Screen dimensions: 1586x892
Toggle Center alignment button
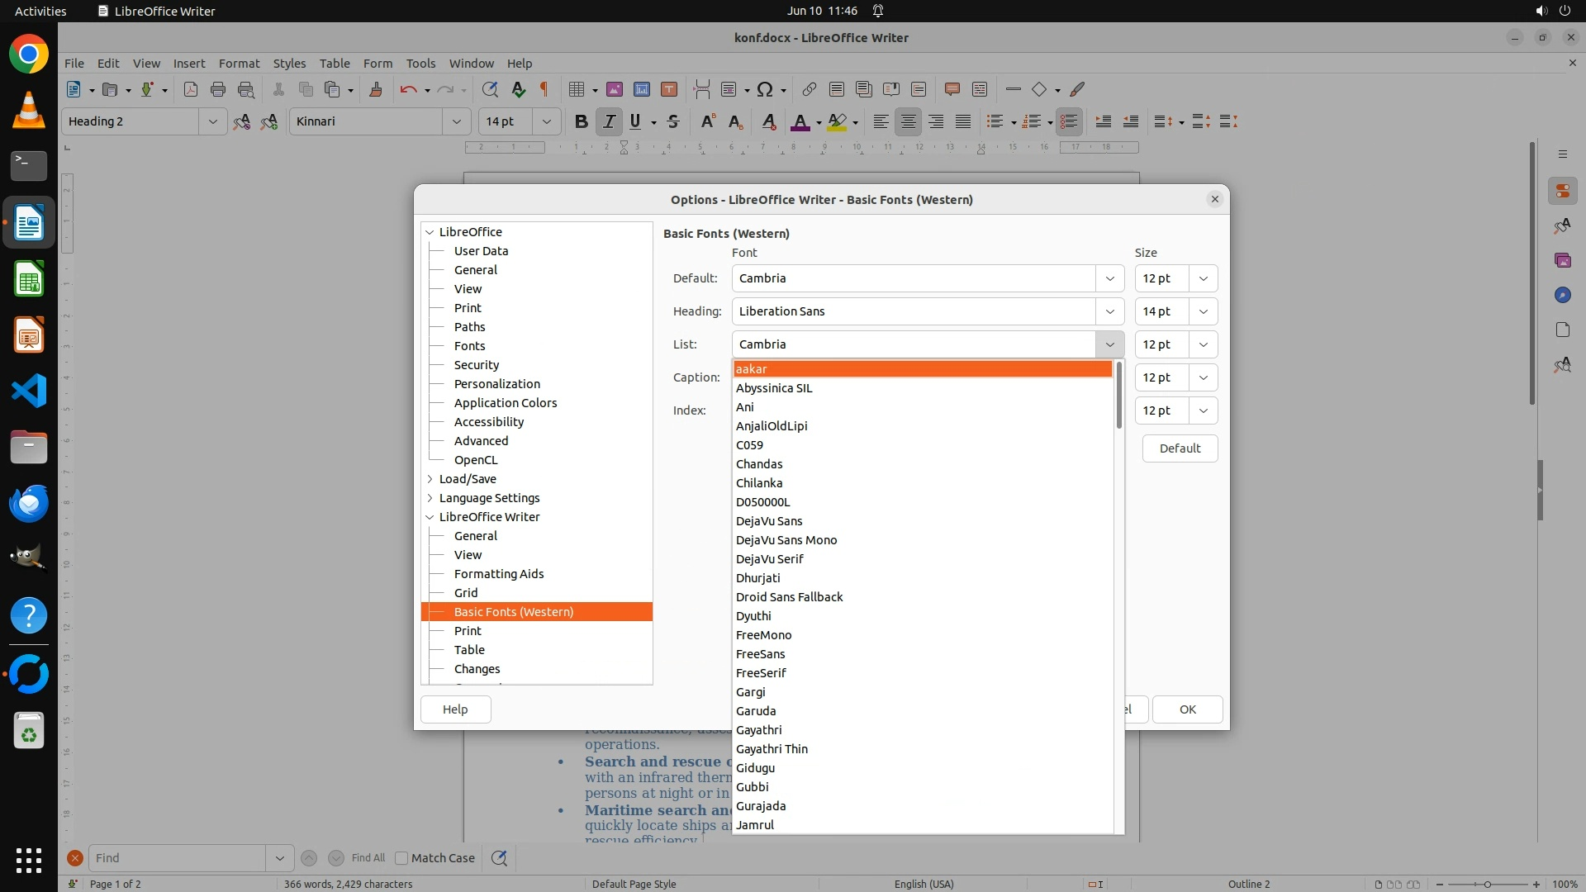click(x=908, y=121)
